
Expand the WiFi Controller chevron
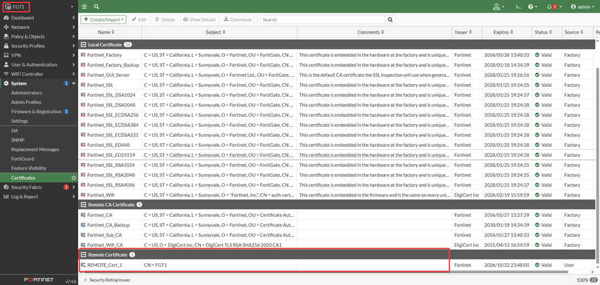[74, 74]
